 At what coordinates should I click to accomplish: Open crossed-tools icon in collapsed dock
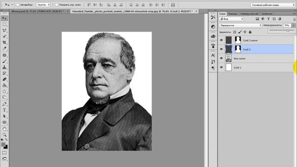pos(213,17)
